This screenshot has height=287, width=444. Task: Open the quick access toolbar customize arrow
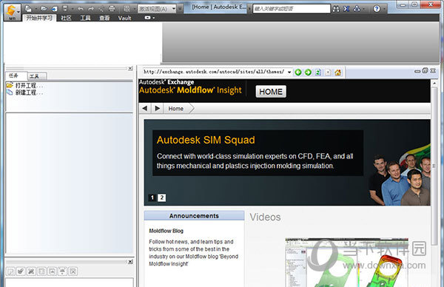tap(180, 9)
